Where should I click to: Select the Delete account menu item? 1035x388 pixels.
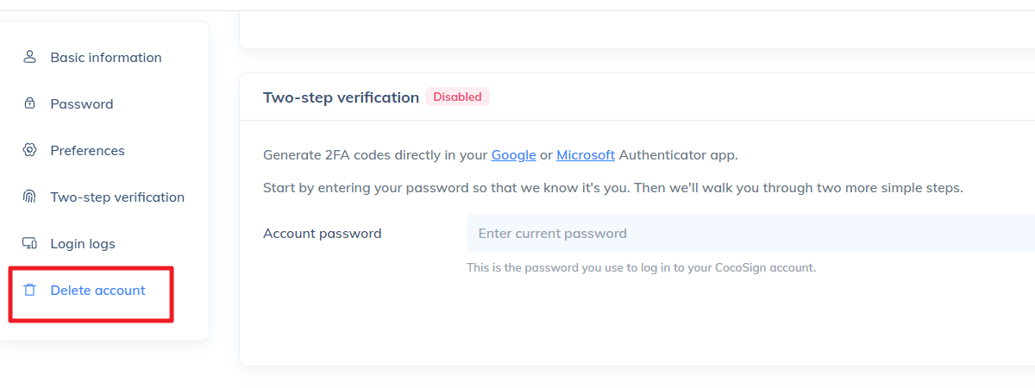pyautogui.click(x=97, y=290)
